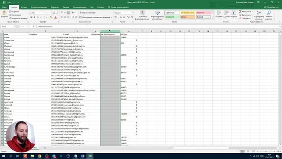Open Сортировка и фильтр menu

pos(259,15)
